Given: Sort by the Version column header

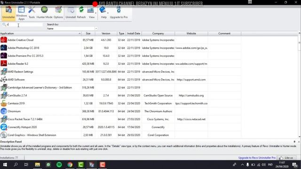Looking at the screenshot, I should point(106,33).
